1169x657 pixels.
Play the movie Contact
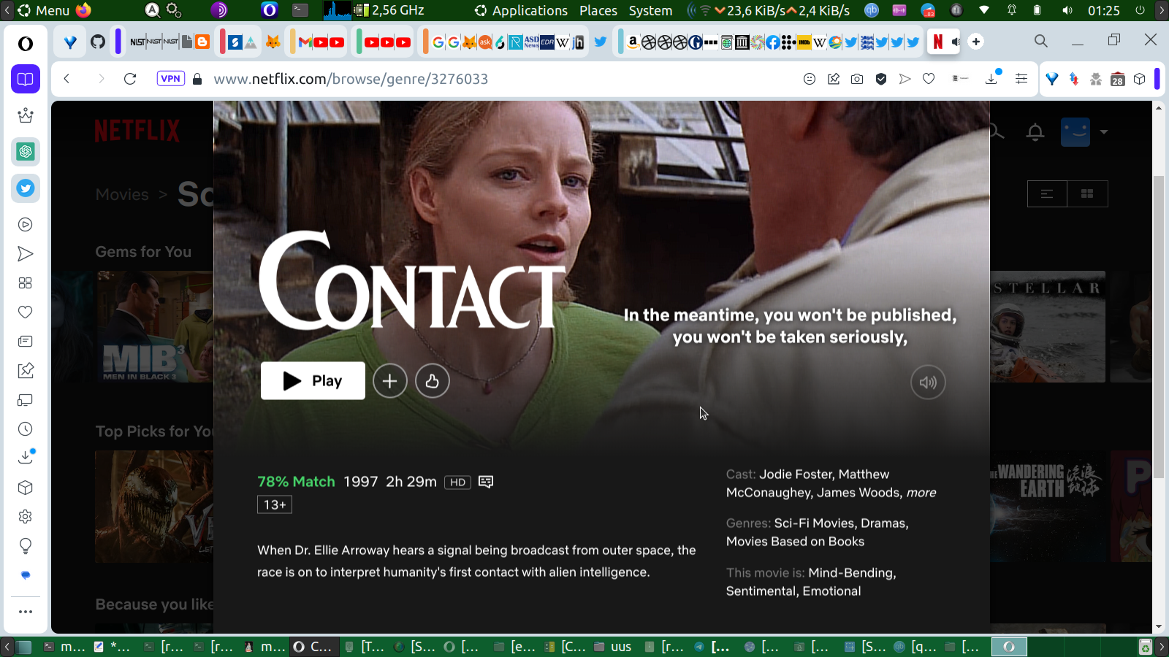click(313, 380)
